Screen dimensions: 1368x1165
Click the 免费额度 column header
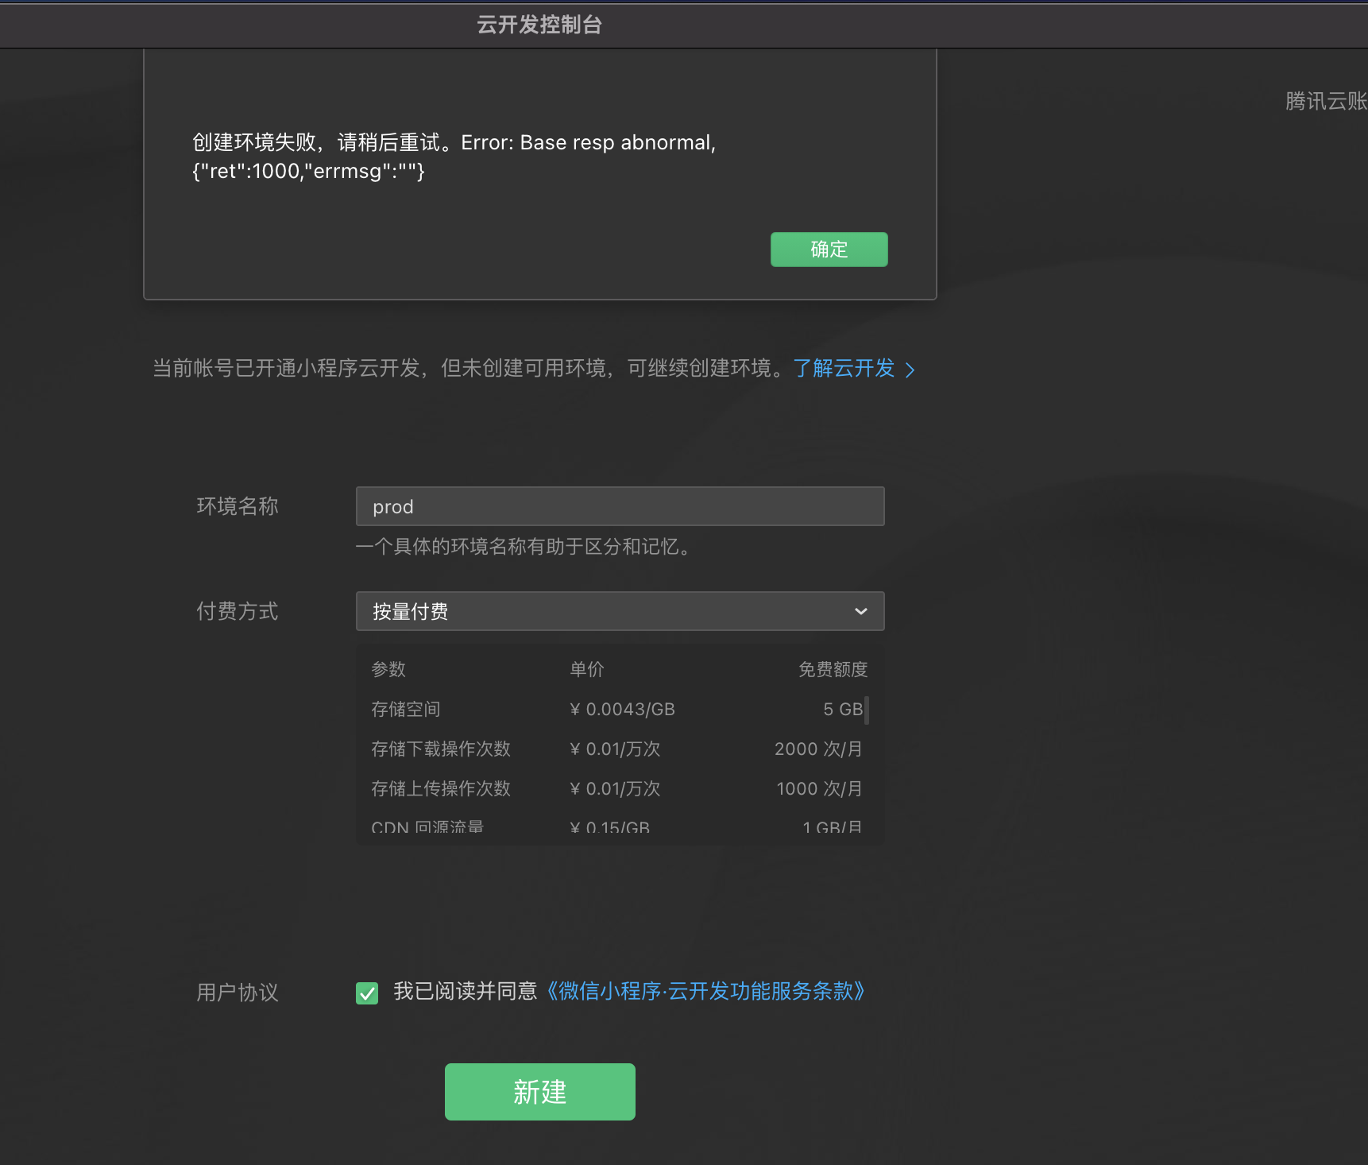click(x=833, y=669)
